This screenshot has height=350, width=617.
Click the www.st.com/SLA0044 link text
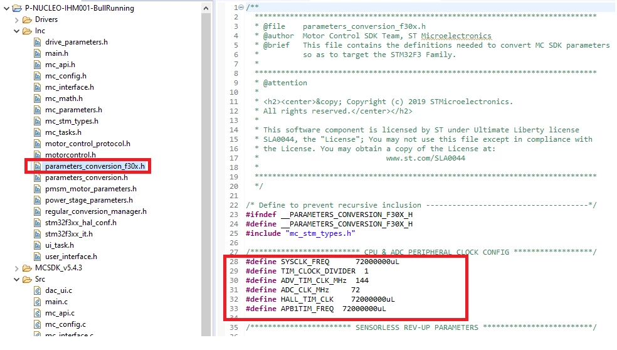click(x=425, y=158)
